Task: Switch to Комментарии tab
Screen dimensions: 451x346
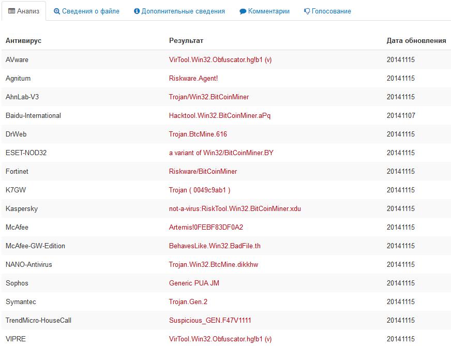Action: (264, 11)
